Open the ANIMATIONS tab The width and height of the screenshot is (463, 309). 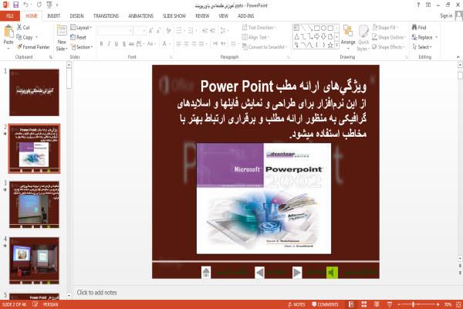coord(141,16)
